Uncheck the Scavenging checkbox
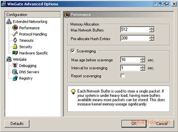 (73, 51)
